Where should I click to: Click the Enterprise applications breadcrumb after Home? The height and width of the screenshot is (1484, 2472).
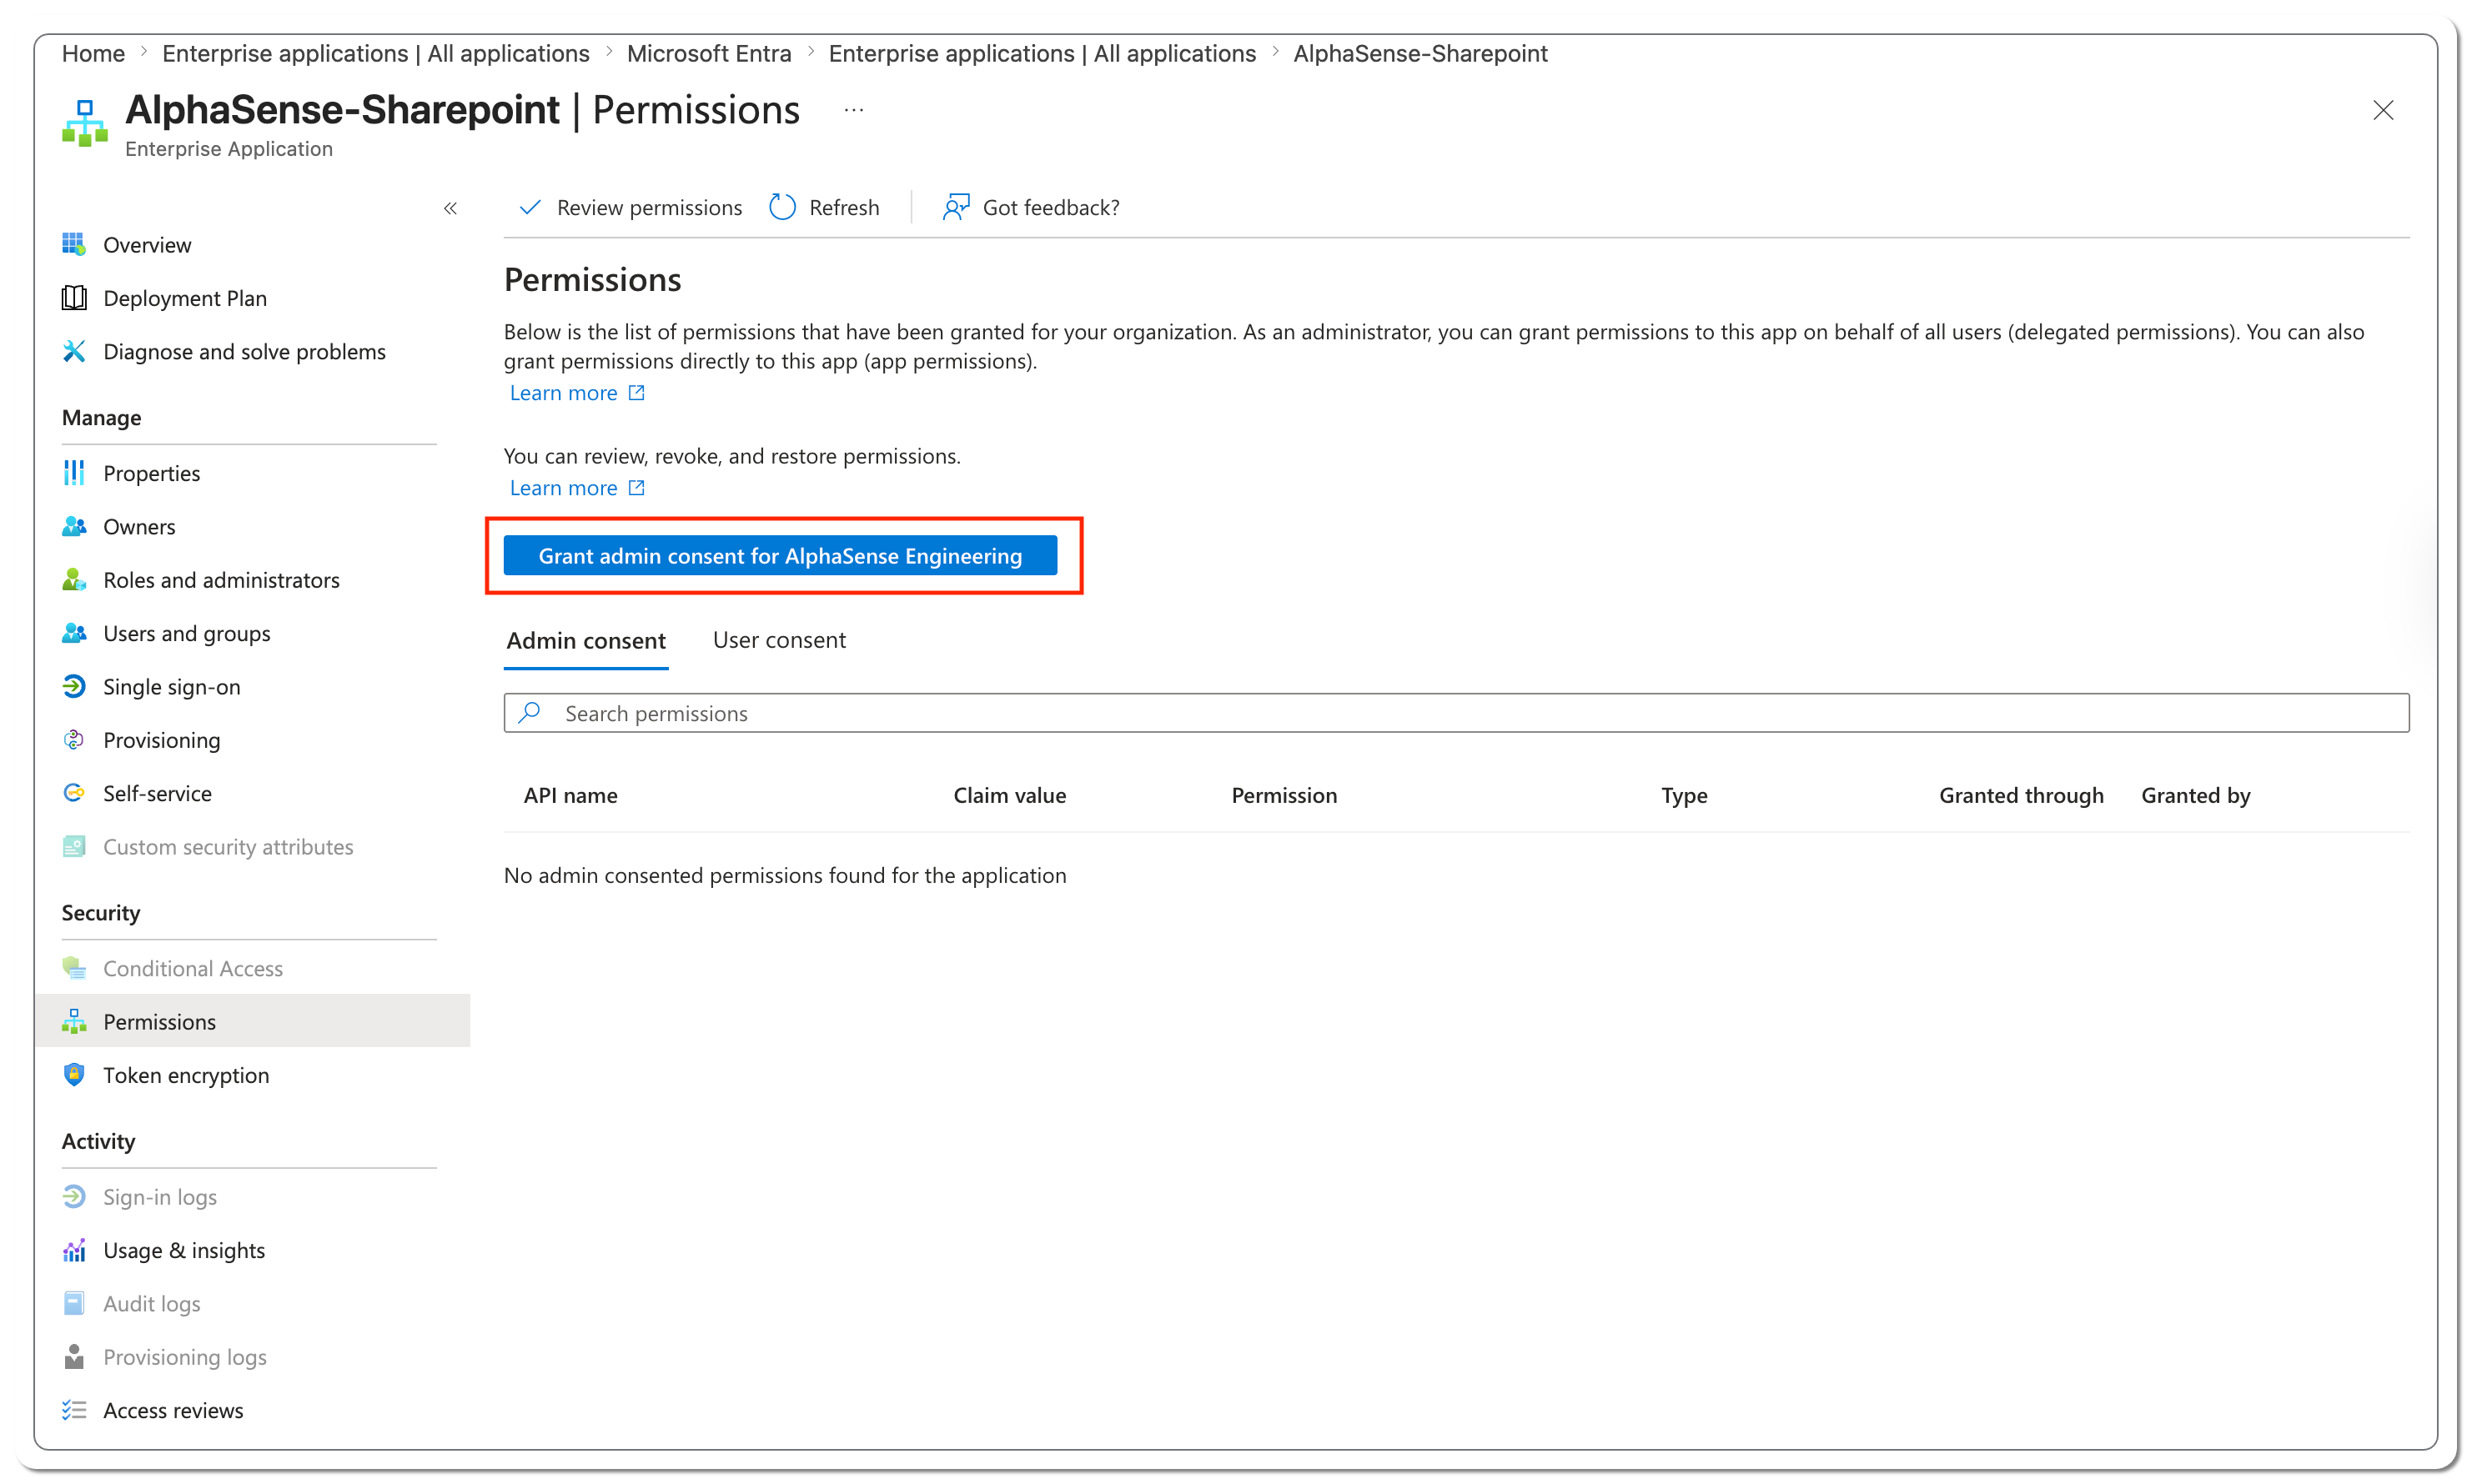pos(375,53)
